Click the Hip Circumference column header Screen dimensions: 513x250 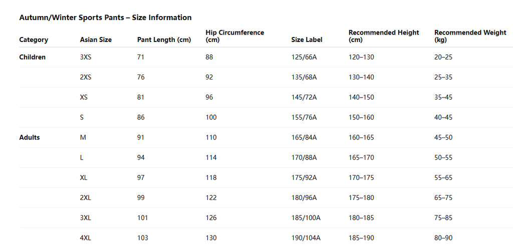[x=234, y=36]
